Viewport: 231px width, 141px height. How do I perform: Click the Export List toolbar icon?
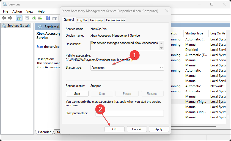[x=40, y=18]
